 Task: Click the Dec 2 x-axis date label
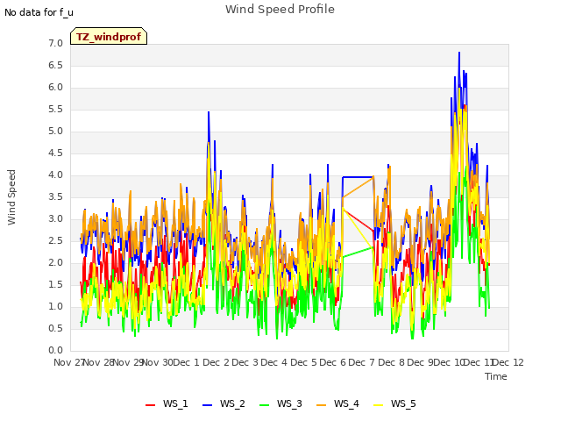[217, 362]
